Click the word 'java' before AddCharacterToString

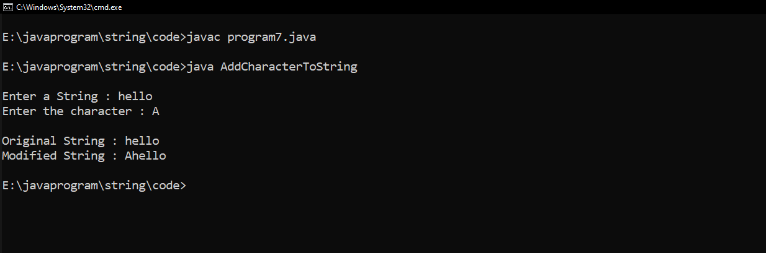point(200,67)
